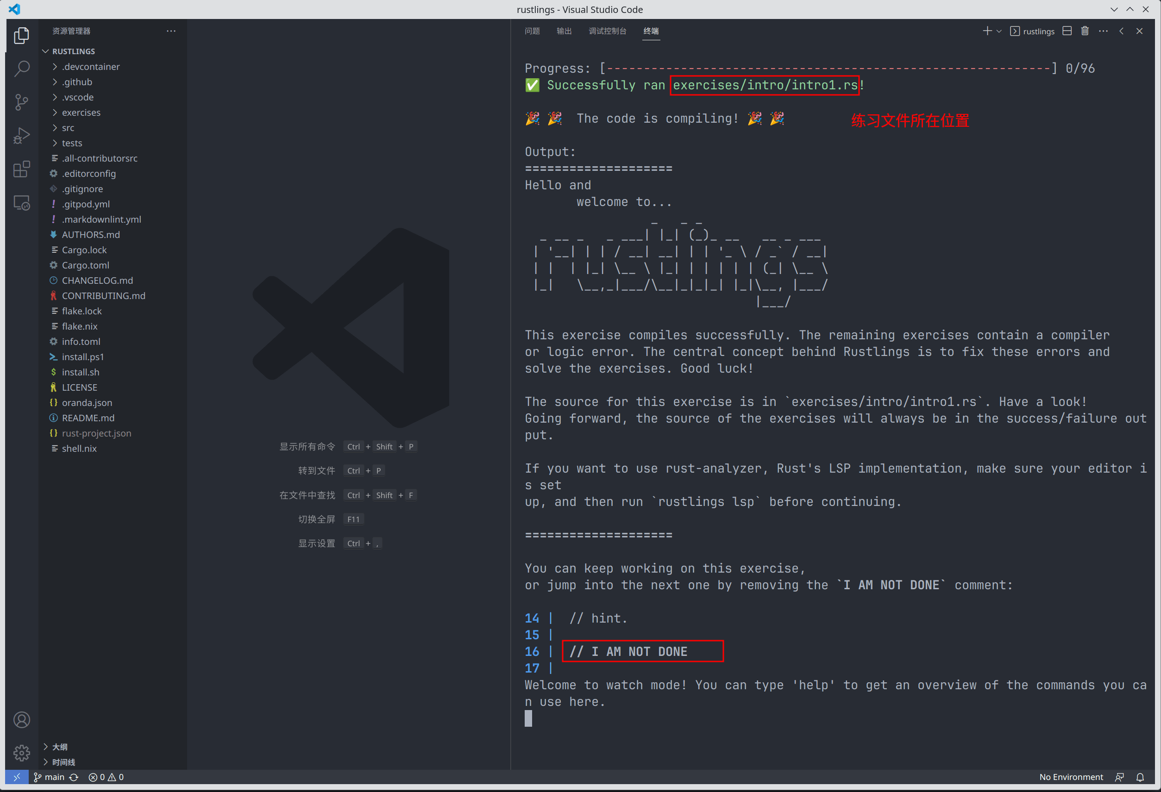Open the rust-project.json file
The height and width of the screenshot is (792, 1161).
coord(113,433)
